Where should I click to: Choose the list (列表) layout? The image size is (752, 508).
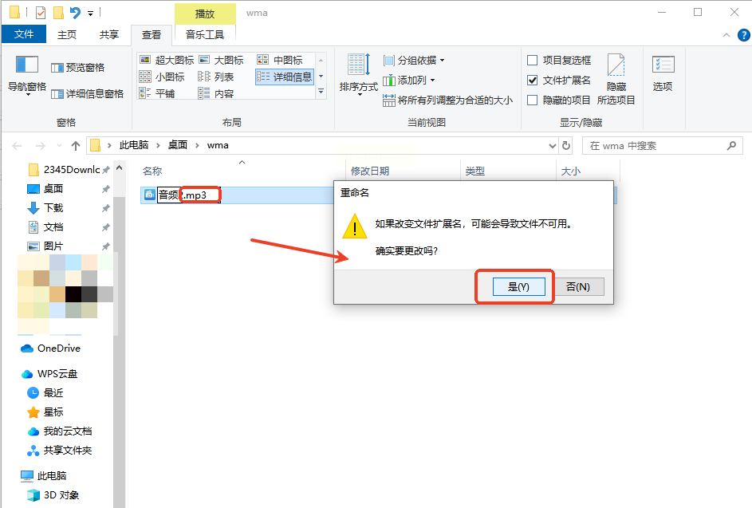click(216, 77)
